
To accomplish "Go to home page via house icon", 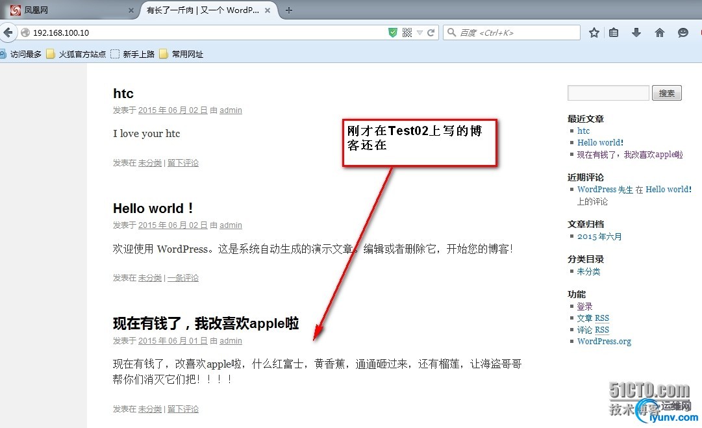I will [x=660, y=32].
